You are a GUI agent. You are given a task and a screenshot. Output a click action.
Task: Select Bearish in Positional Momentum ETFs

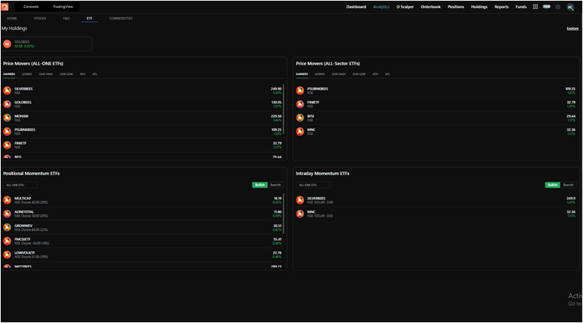(x=275, y=185)
